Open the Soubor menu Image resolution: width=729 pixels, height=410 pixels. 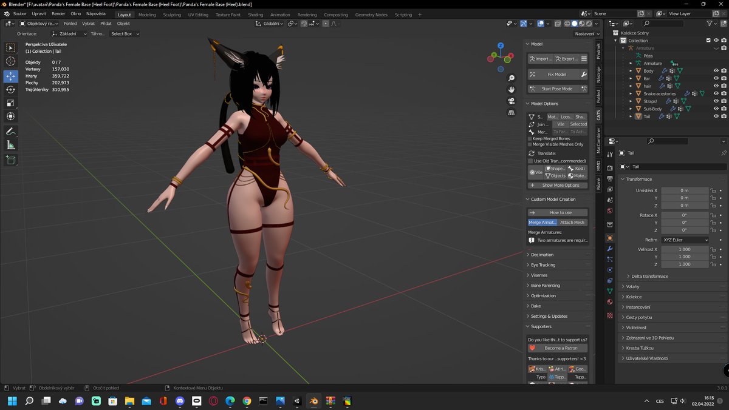point(19,13)
